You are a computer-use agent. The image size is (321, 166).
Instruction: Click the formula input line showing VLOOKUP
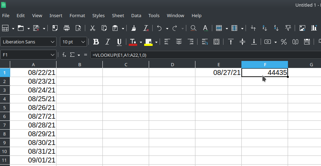[205, 55]
